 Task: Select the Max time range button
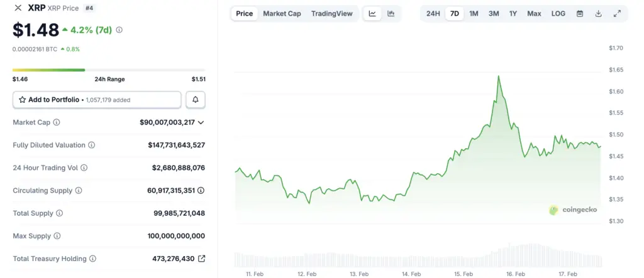pos(534,13)
